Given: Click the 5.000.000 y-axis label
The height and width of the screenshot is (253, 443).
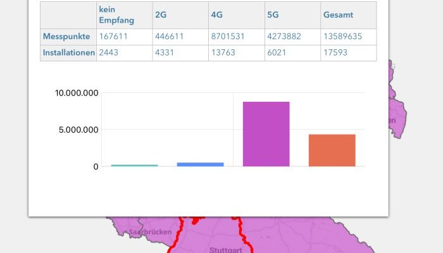Looking at the screenshot, I should 78,130.
